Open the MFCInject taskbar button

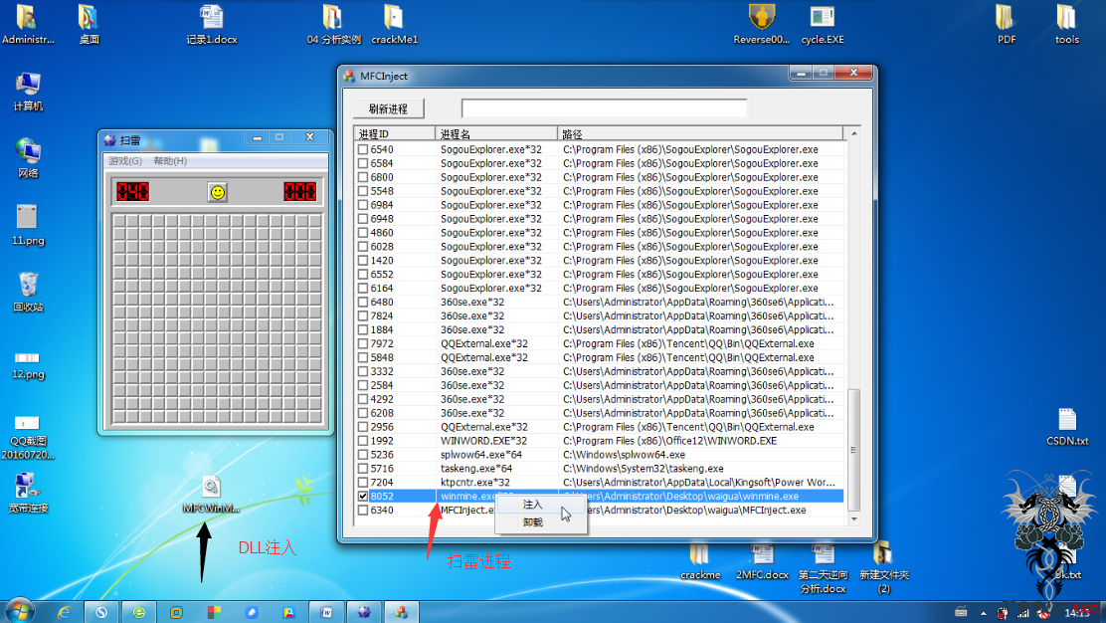click(402, 612)
